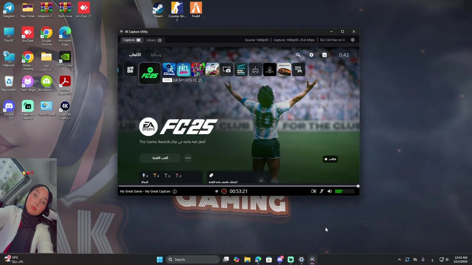Open PS5 Media Gallery tile
This screenshot has width=472, height=265.
click(227, 70)
